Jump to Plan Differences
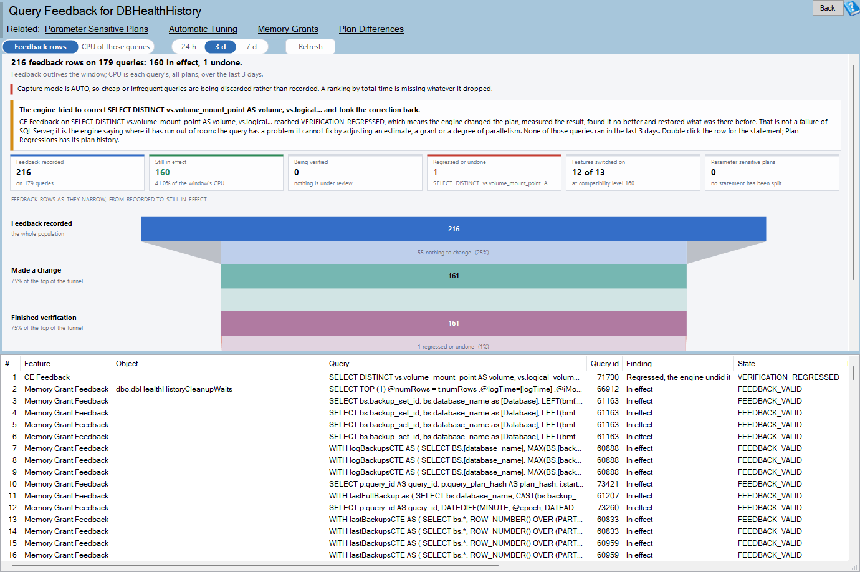Screen dimensions: 860x572 tap(371, 29)
